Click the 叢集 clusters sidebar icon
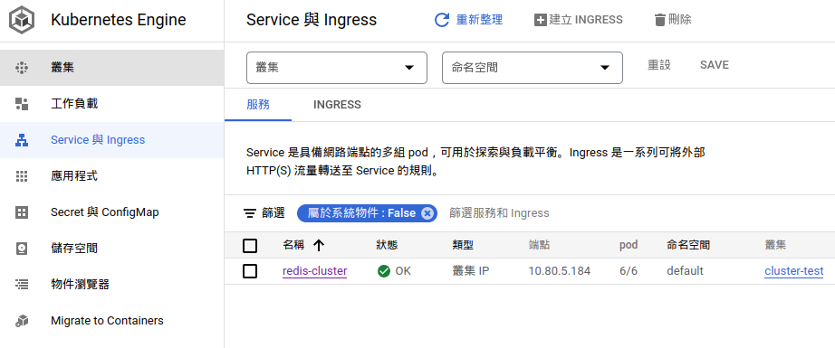The width and height of the screenshot is (835, 348). click(x=22, y=68)
